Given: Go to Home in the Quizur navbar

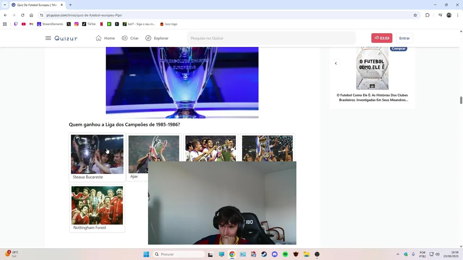Looking at the screenshot, I should (x=105, y=38).
